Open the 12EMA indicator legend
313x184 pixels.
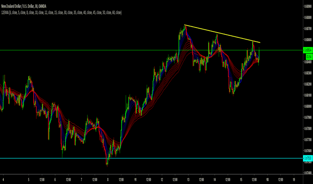(x=61, y=12)
